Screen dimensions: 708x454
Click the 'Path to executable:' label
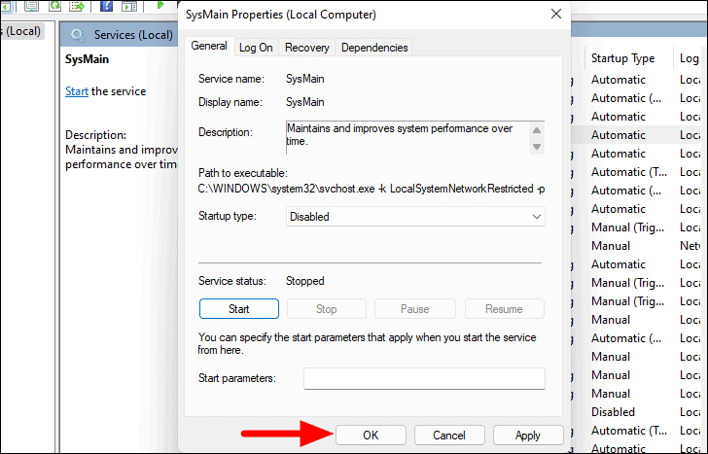click(243, 173)
